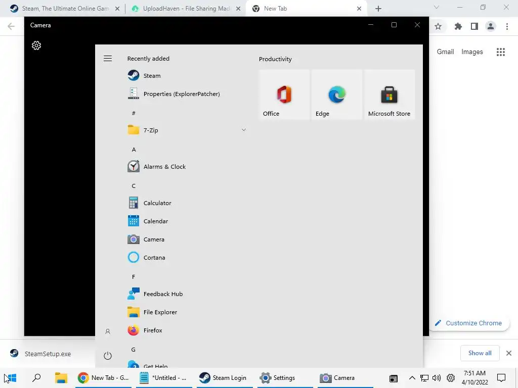Launch Calculator from Start menu
The height and width of the screenshot is (388, 518).
(187, 203)
